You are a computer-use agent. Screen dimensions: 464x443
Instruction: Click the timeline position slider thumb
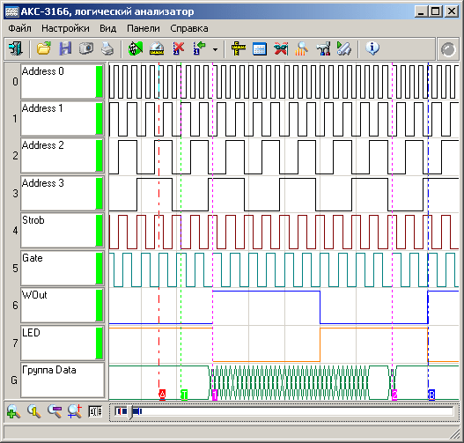pos(130,411)
